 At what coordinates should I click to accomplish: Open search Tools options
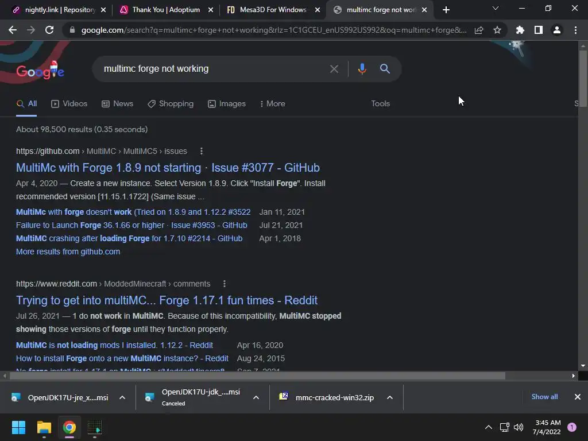click(380, 104)
